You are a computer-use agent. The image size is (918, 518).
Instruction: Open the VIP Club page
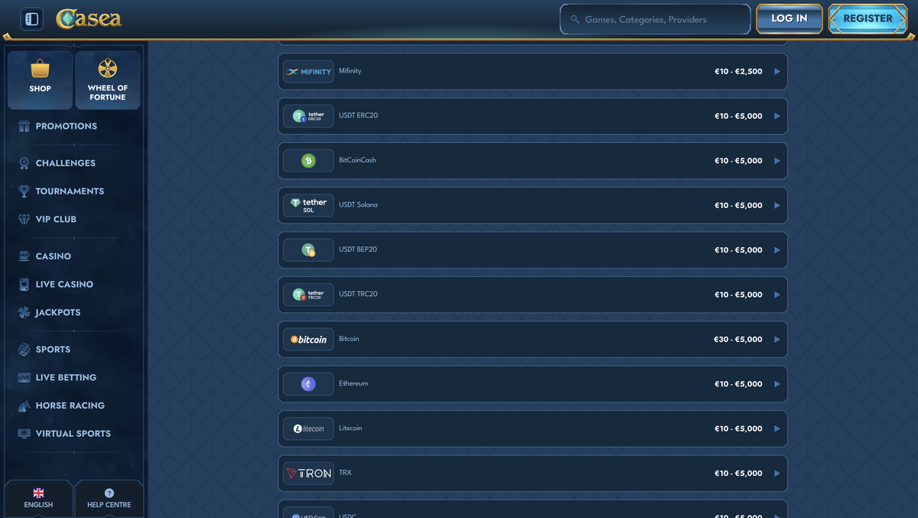56,219
